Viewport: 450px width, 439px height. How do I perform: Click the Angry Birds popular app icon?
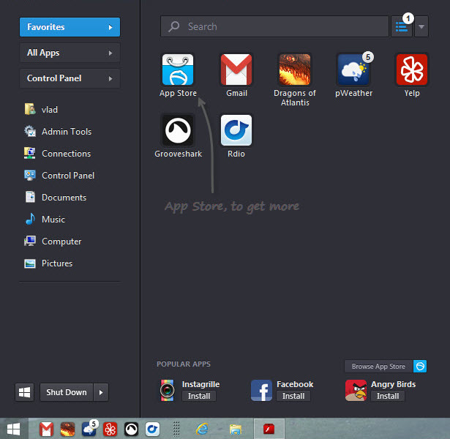pyautogui.click(x=356, y=390)
